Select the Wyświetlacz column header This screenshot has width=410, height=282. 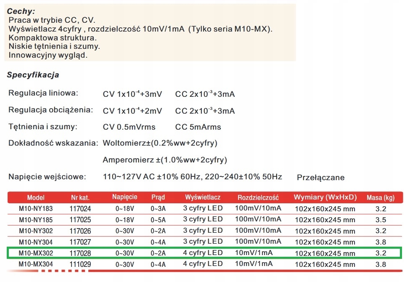tap(203, 197)
